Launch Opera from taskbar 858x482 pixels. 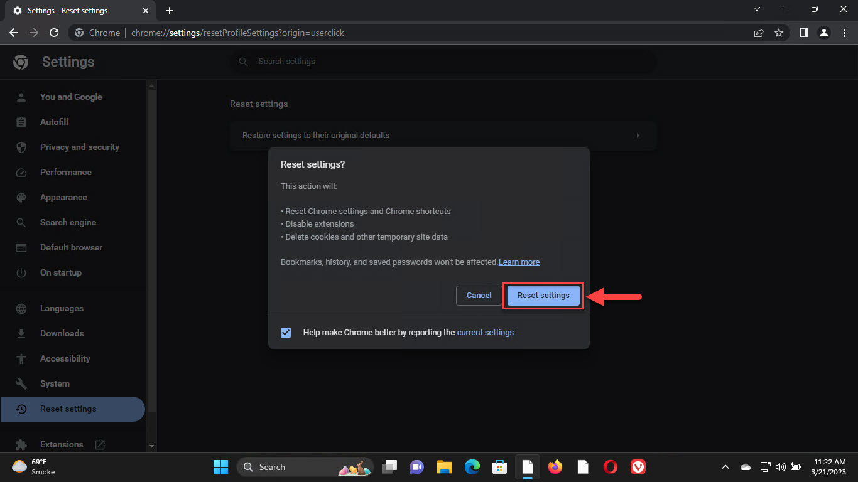[611, 467]
